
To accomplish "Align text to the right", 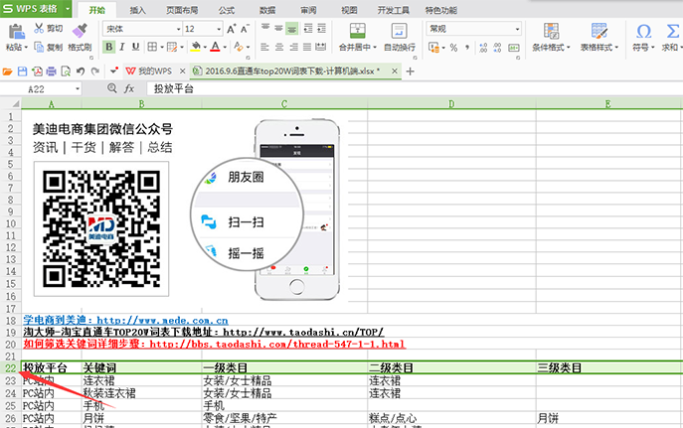I will tap(293, 47).
